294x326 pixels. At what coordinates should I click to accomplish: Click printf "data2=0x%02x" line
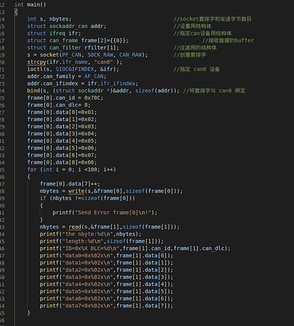pyautogui.click(x=106, y=270)
